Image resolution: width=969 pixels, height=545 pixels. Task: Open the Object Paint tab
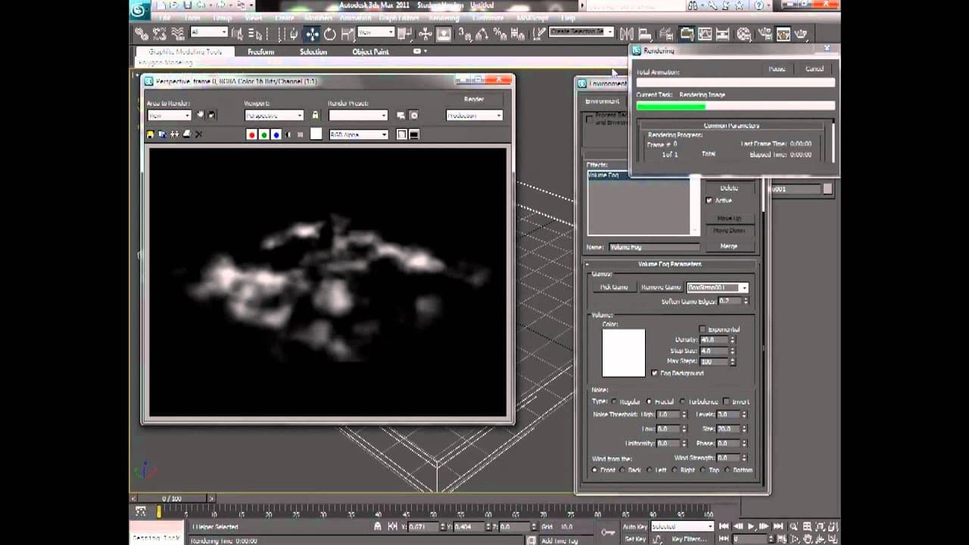click(x=370, y=52)
